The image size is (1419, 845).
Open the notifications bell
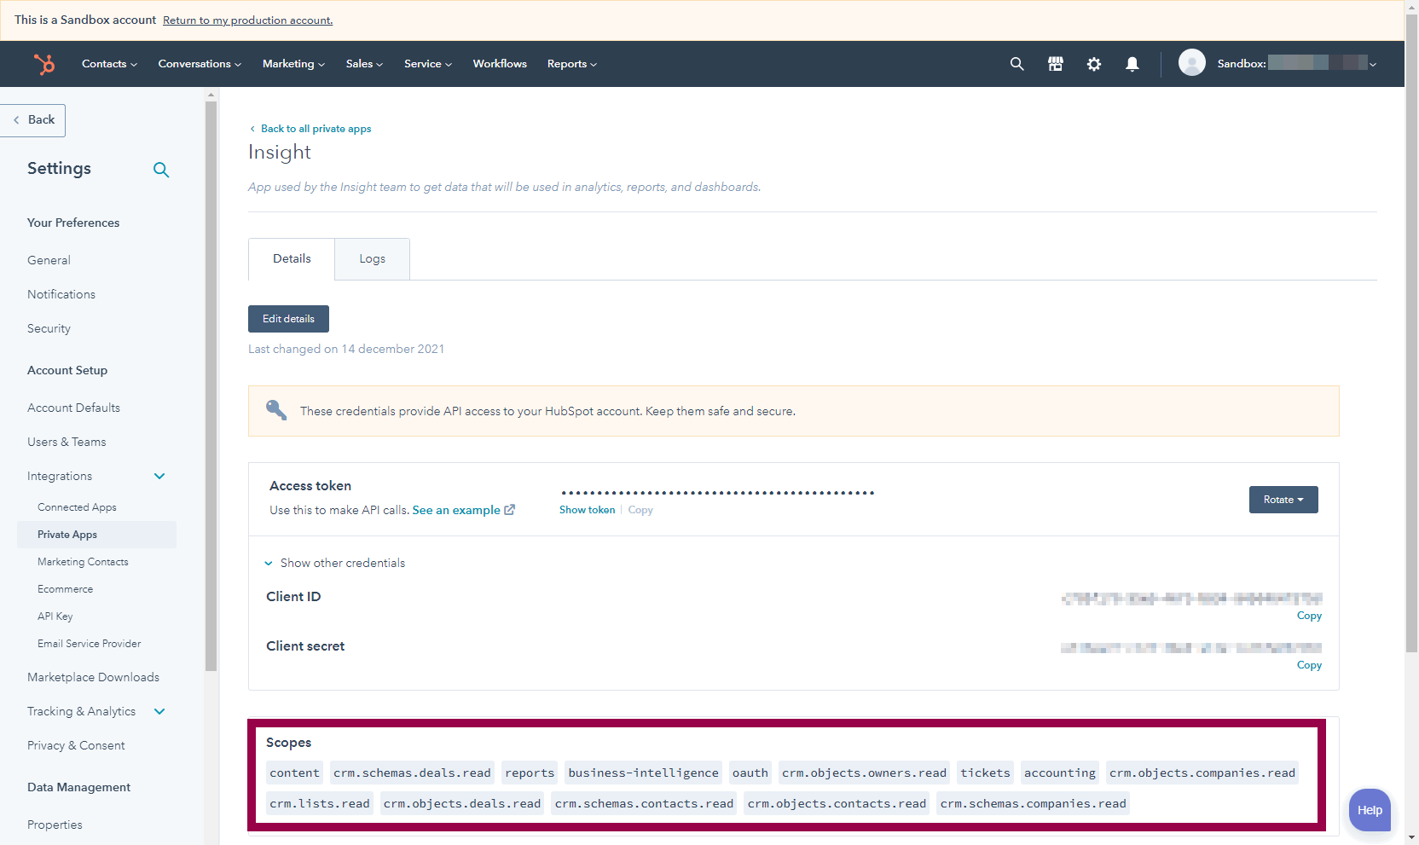coord(1132,64)
